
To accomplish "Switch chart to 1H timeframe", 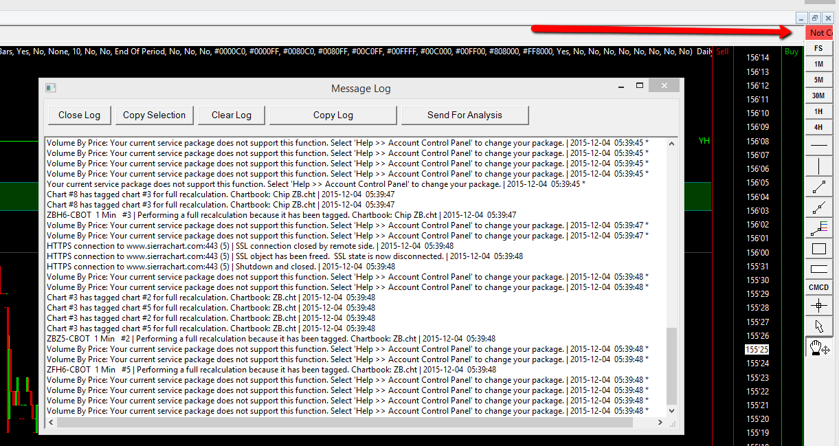I will [x=818, y=111].
